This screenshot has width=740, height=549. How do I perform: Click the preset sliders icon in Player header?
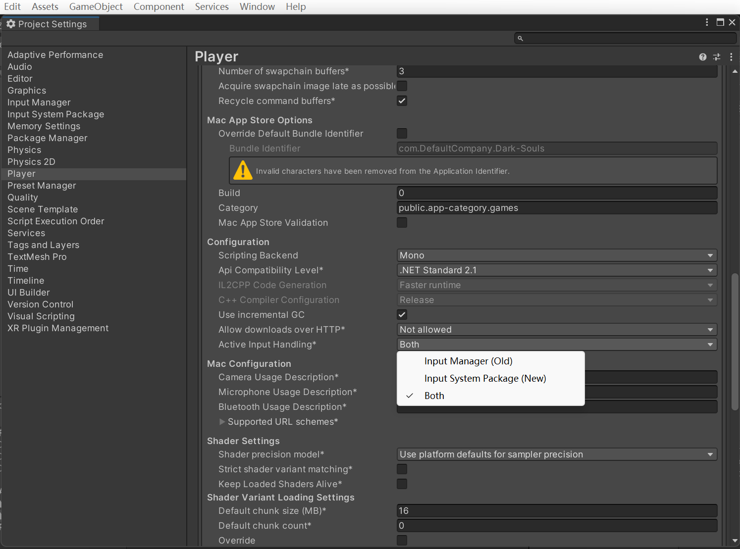(717, 57)
